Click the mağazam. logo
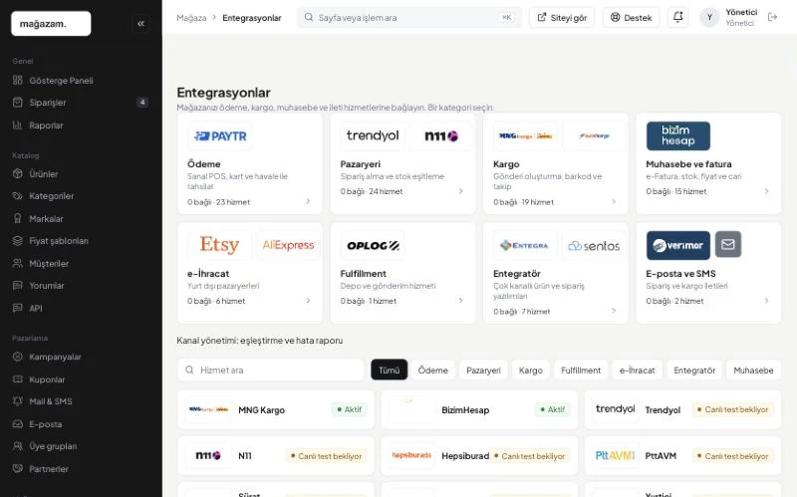Screen dimensions: 797x497 pyautogui.click(x=51, y=23)
